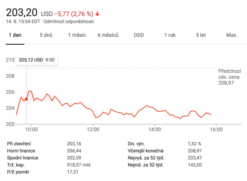Click the P/E poměr row label
247x181 pixels.
18,172
